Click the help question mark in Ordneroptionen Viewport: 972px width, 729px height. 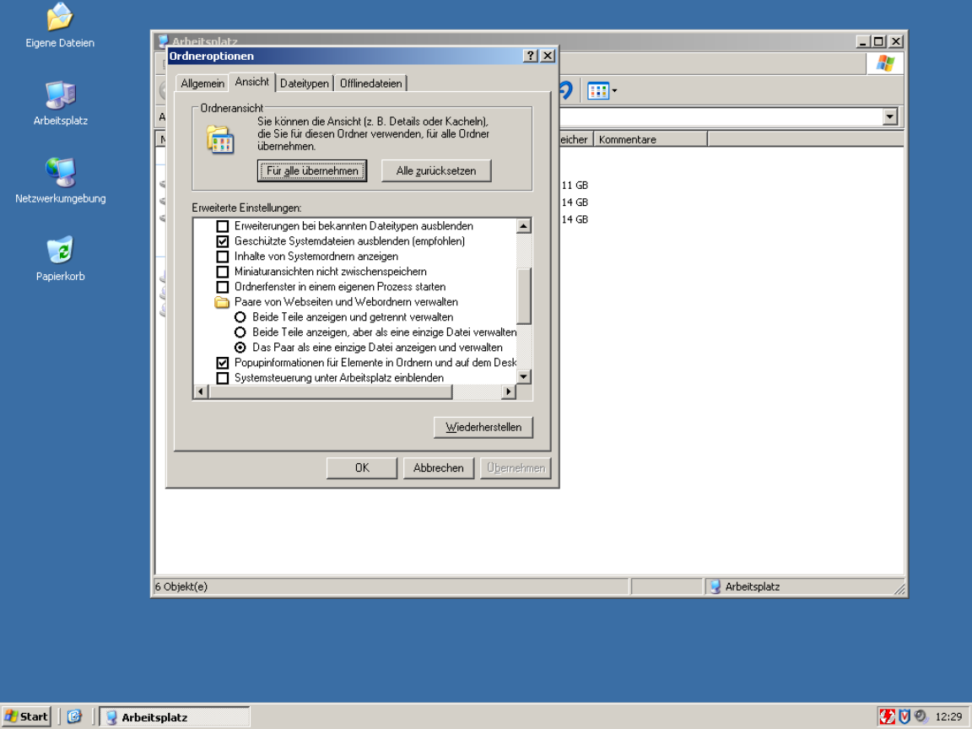tap(530, 56)
